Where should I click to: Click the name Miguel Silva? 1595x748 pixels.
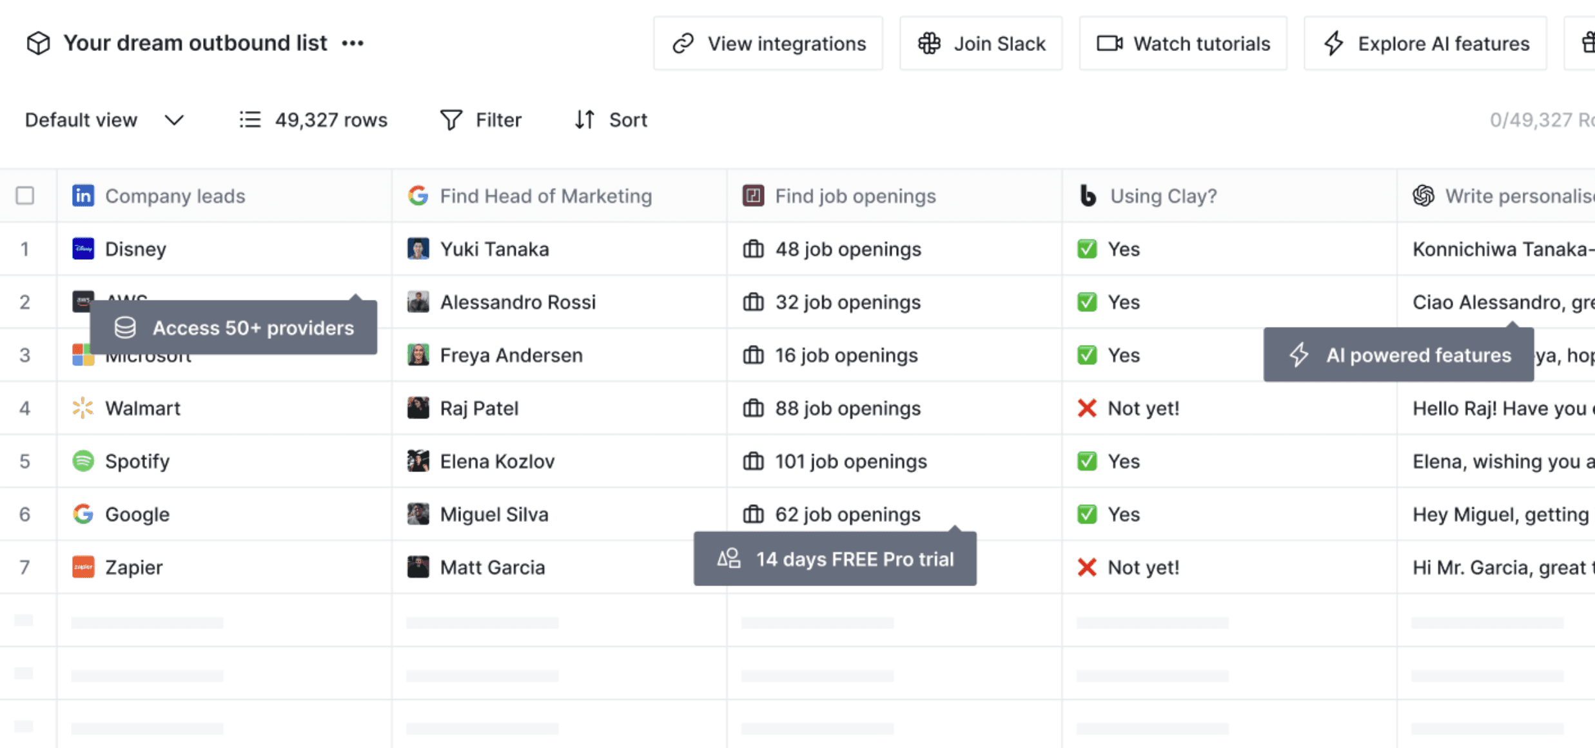pos(494,514)
